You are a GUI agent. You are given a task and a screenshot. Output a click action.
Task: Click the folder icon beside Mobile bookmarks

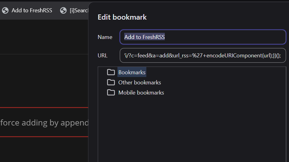click(x=111, y=92)
